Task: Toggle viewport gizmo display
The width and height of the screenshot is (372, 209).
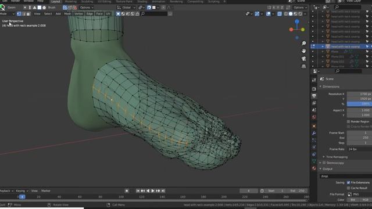Action: [x=257, y=14]
